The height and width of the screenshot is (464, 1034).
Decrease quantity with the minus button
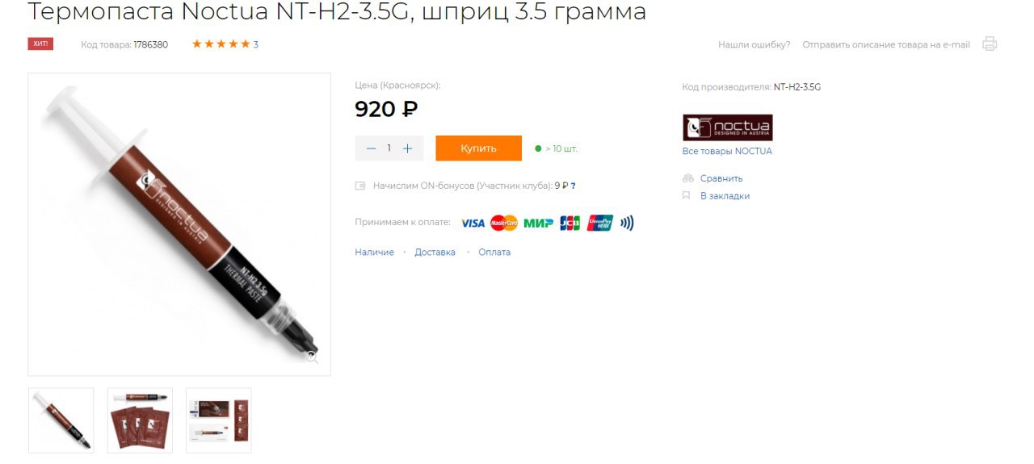(x=371, y=148)
